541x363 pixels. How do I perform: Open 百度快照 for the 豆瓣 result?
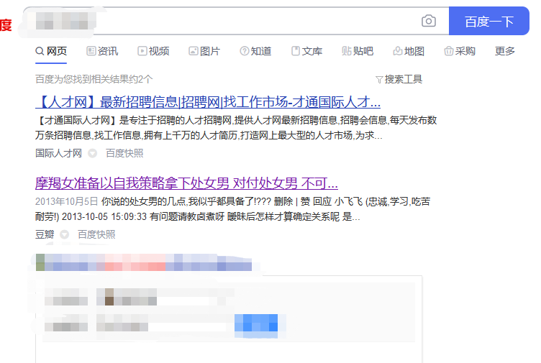coord(96,234)
